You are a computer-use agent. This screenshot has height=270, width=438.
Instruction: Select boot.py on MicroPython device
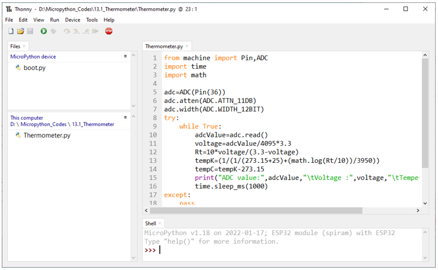click(34, 67)
